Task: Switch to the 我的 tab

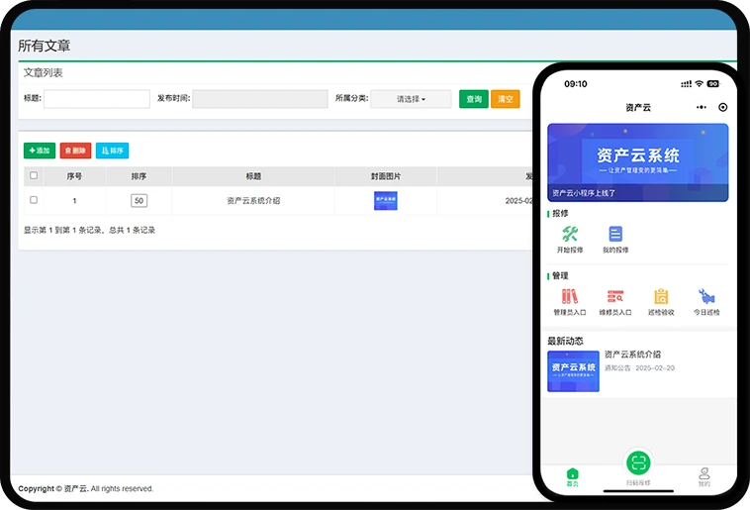Action: [703, 476]
